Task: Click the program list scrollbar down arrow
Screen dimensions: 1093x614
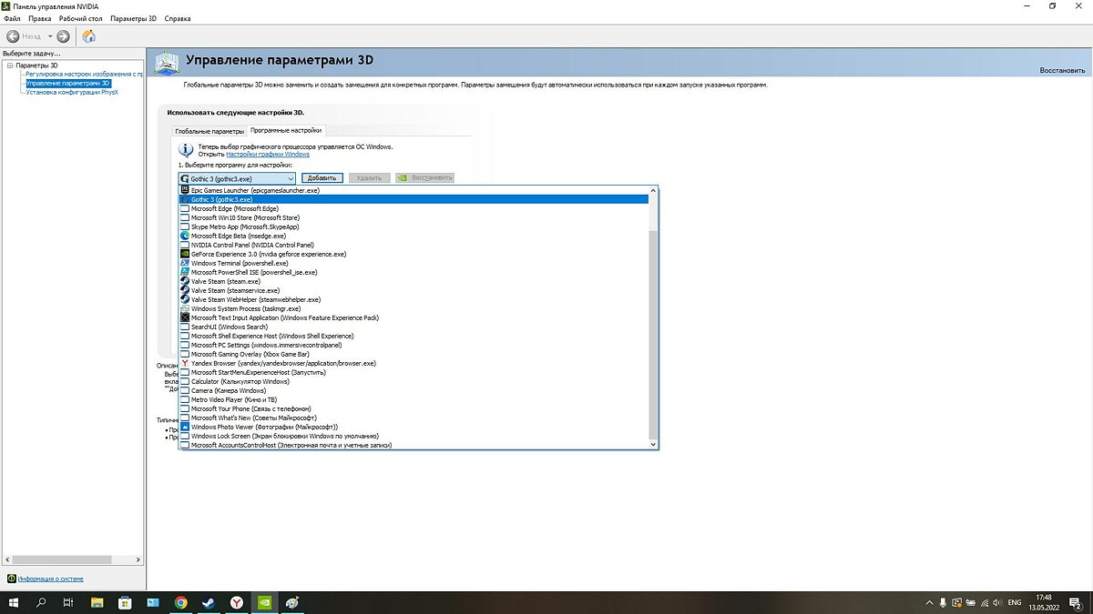Action: coord(652,444)
